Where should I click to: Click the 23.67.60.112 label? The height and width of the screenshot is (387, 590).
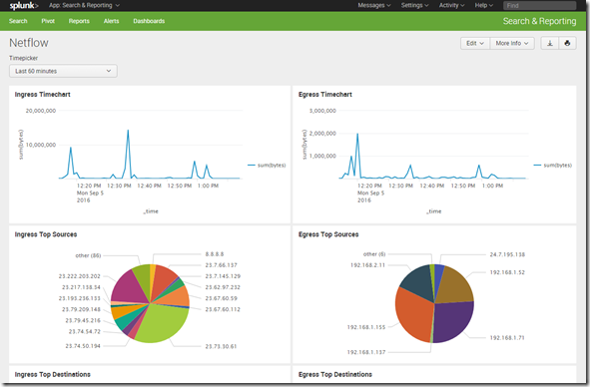223,309
